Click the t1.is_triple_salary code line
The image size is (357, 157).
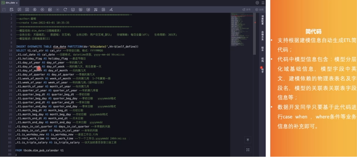pos(66,143)
